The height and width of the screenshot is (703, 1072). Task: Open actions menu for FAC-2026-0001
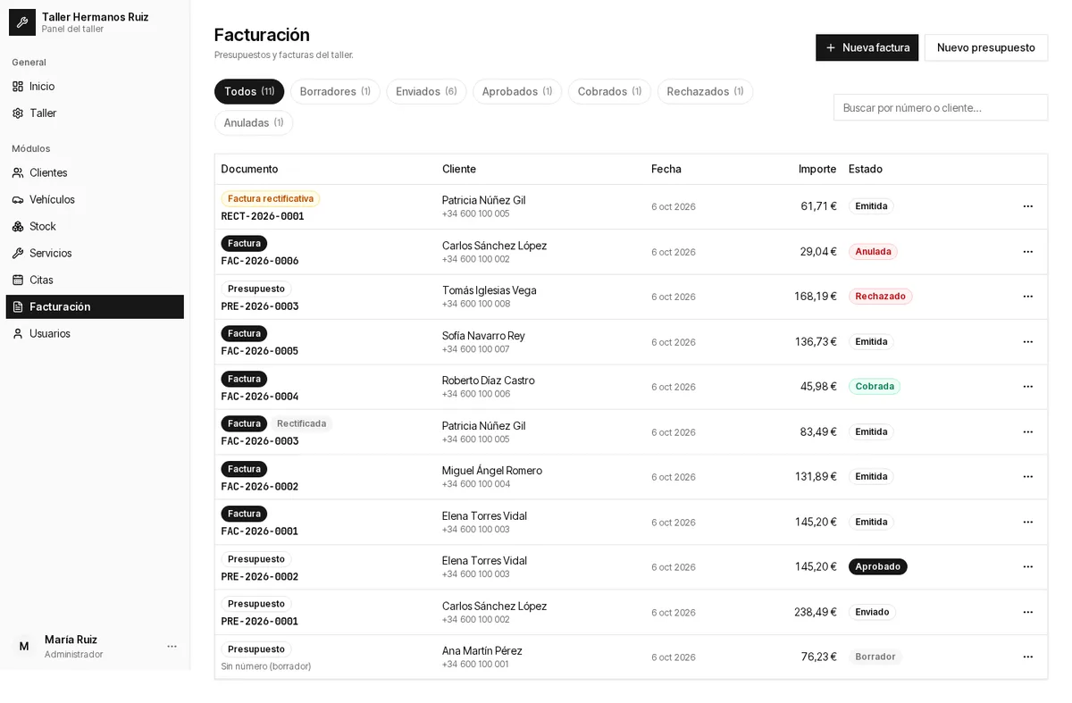tap(1027, 523)
